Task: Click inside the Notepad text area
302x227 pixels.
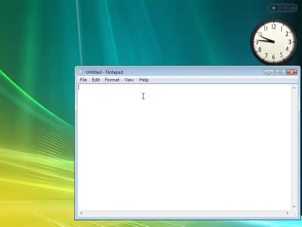Action: click(x=184, y=147)
